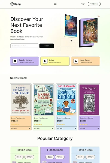This screenshot has width=110, height=163.
Task: Click the black Search button
Action: tap(47, 46)
